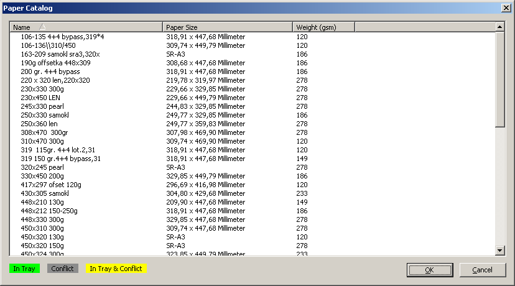
Task: Select paper '106-136\\310/450'
Action: [x=48, y=45]
